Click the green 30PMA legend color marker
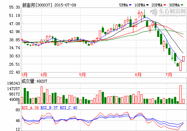The image size is (187, 131). pyautogui.click(x=182, y=5)
